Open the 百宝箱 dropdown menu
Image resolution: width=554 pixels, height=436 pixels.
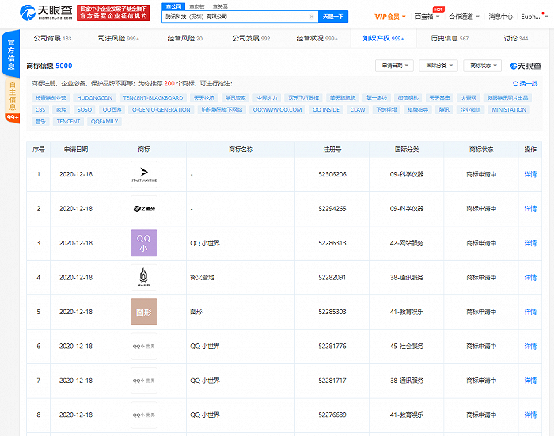[x=427, y=17]
